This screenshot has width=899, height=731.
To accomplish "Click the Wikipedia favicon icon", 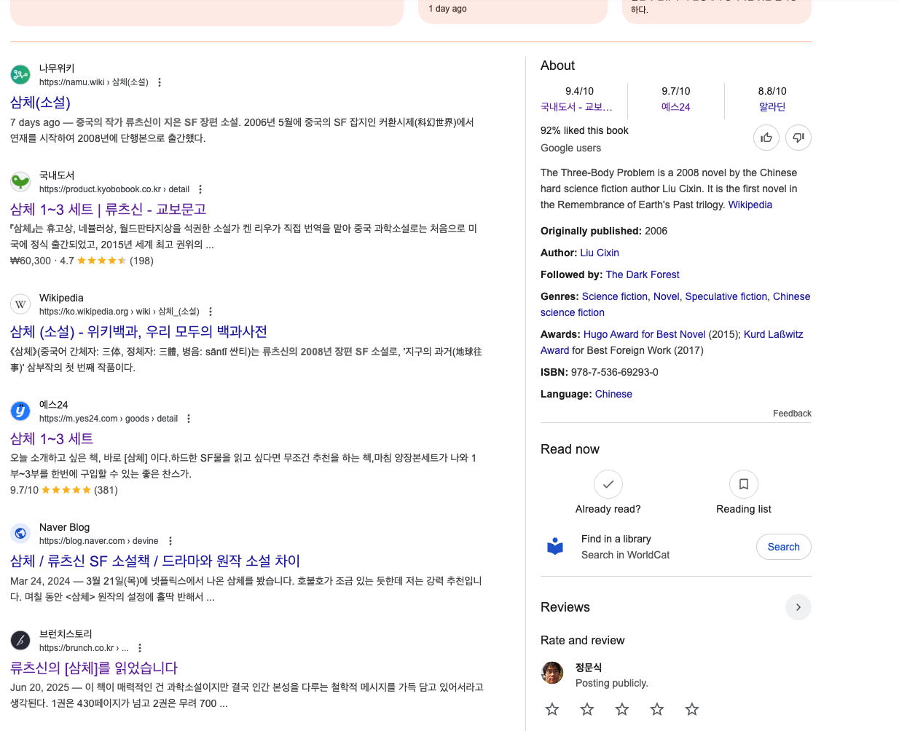I will [x=20, y=304].
